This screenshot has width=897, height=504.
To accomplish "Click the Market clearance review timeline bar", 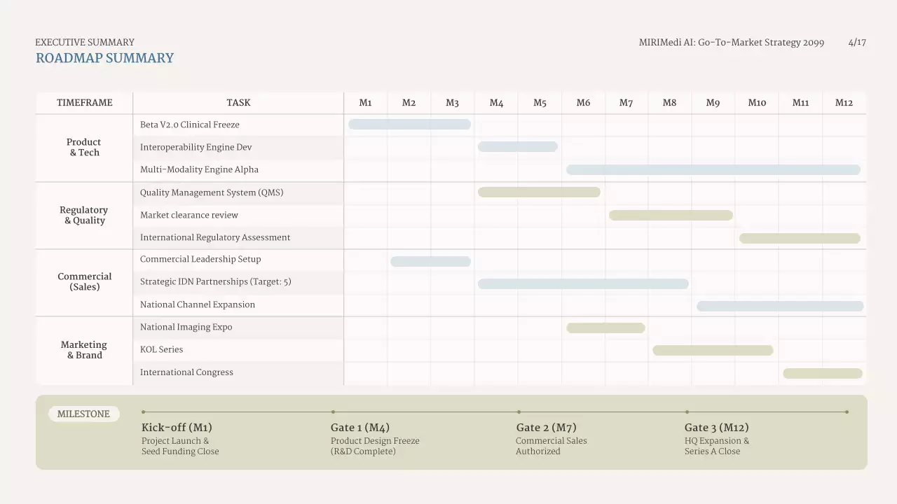I will click(x=671, y=216).
